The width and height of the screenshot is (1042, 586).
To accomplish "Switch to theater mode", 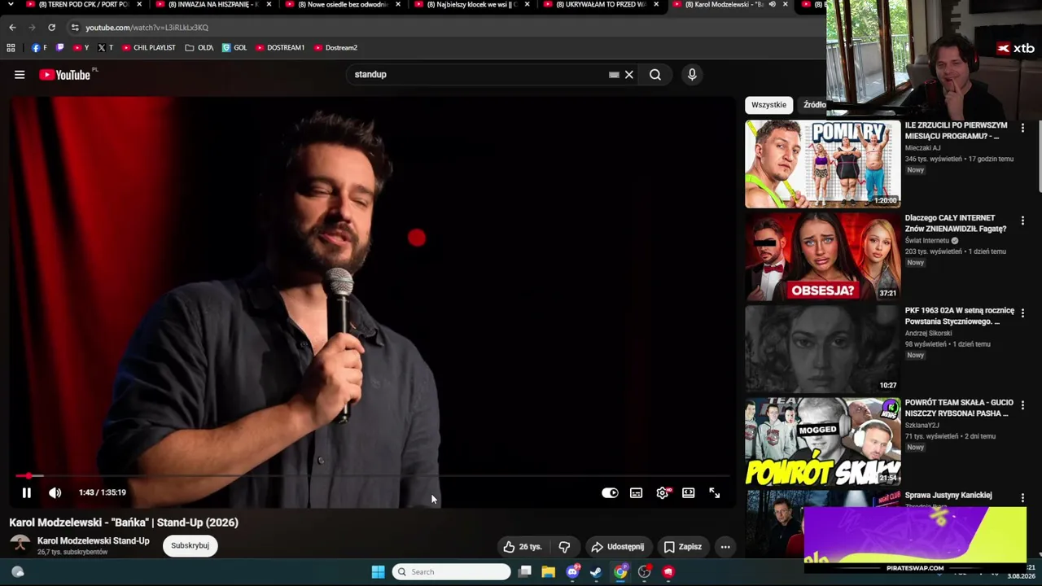I will click(x=689, y=492).
